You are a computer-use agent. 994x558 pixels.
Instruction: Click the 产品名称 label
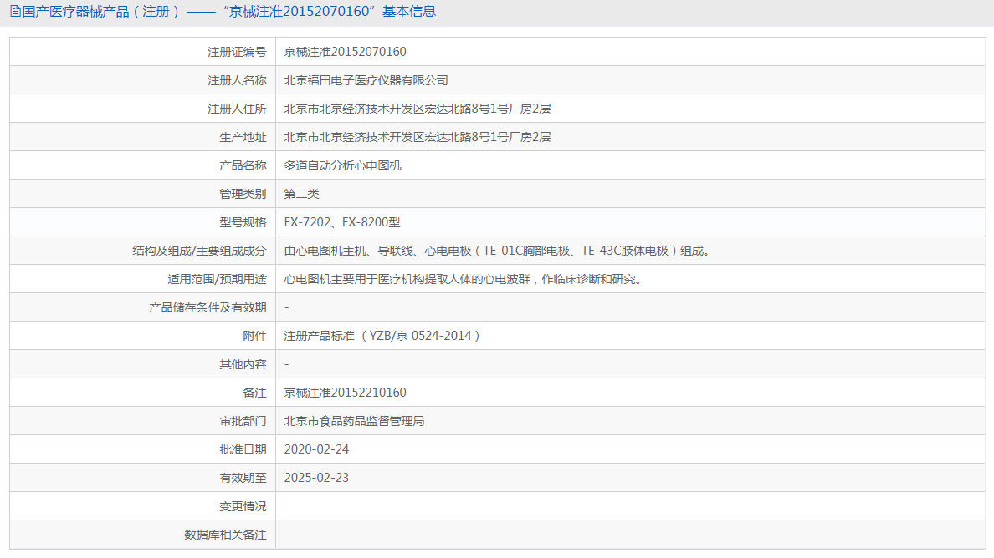coord(243,165)
